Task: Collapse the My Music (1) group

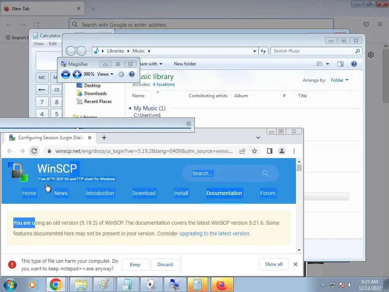Action: coord(130,108)
